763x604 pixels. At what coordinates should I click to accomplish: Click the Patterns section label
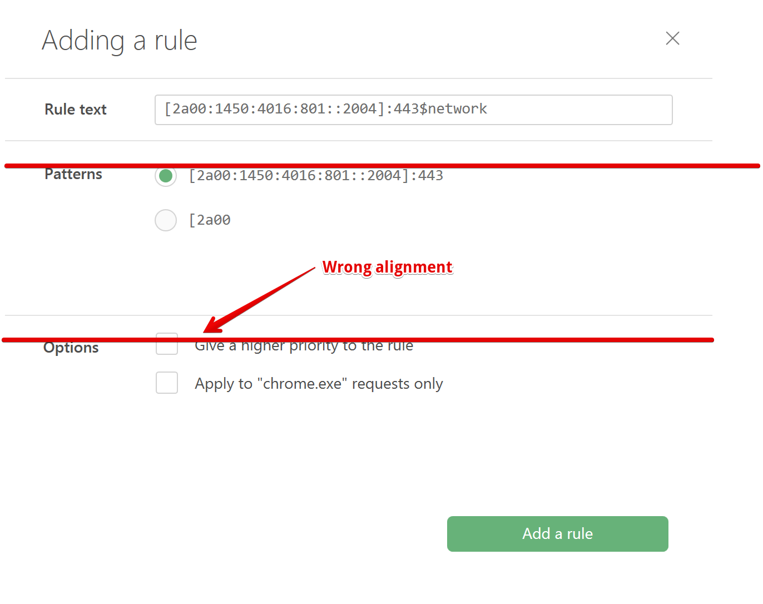(73, 174)
